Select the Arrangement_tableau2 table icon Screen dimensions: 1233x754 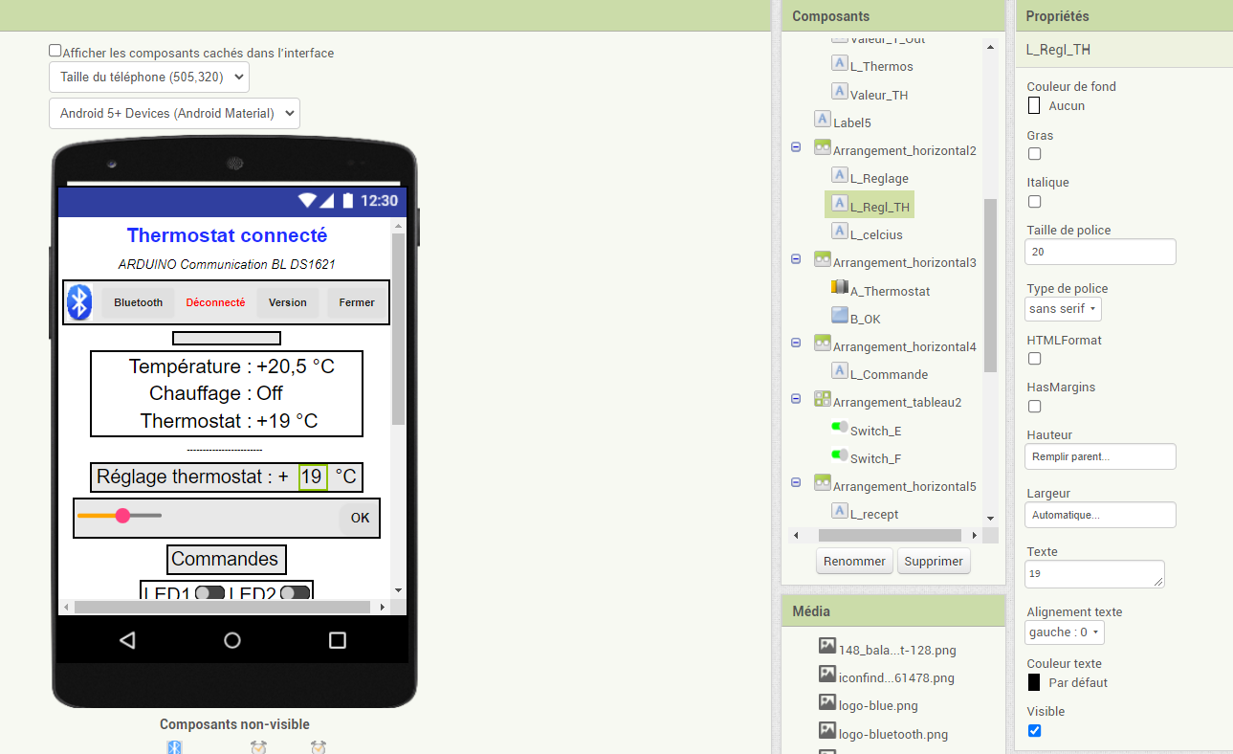pos(822,401)
